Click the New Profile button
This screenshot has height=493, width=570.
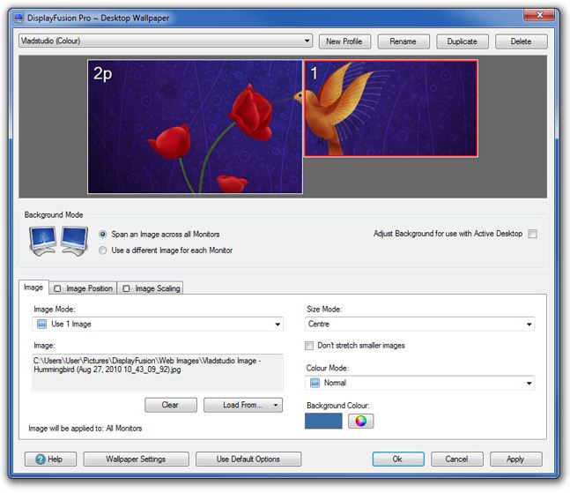coord(344,41)
